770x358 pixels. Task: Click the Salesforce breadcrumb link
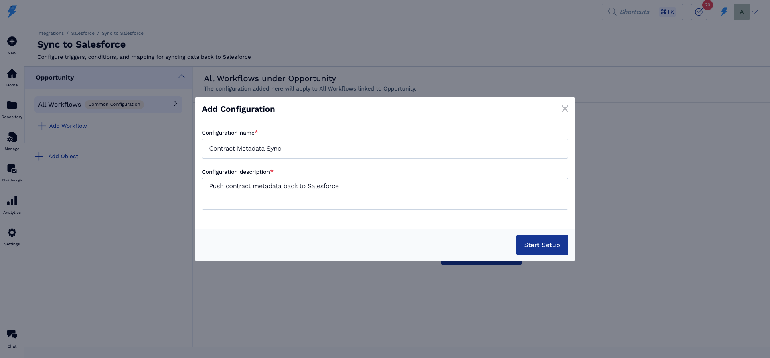(83, 33)
